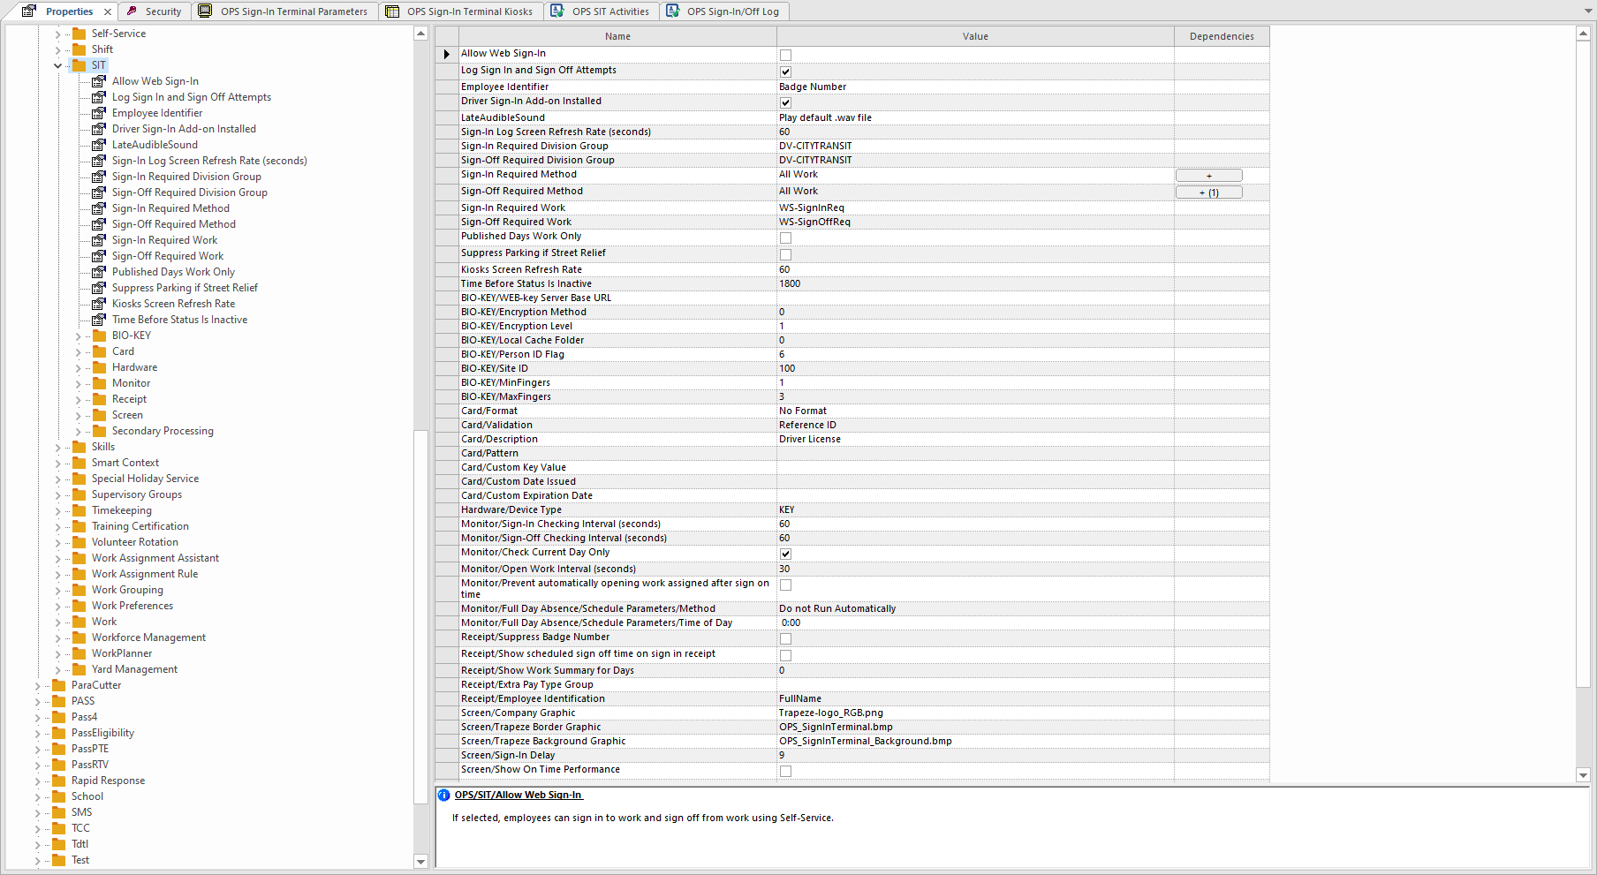
Task: Expand the Smart Context folder
Action: click(57, 463)
